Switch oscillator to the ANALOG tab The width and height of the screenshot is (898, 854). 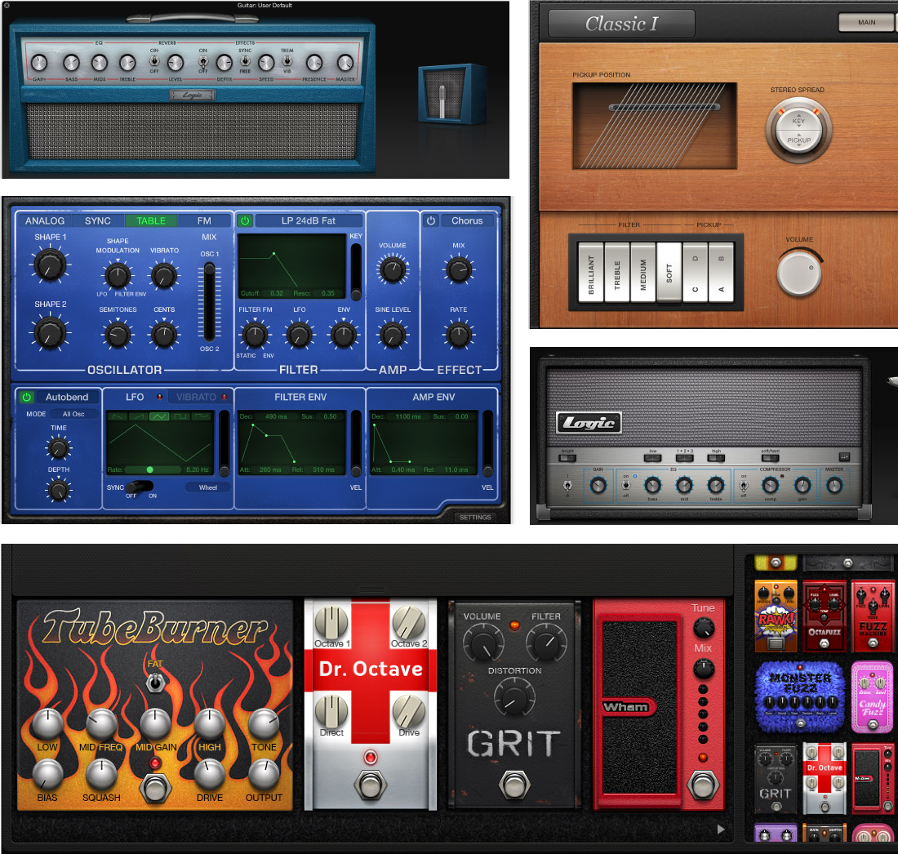tap(45, 220)
